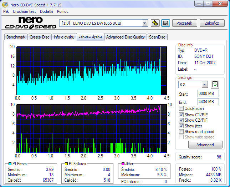Click PI Failures average value 0.00
Viewport: 230px width, 187px height.
[x=106, y=170]
